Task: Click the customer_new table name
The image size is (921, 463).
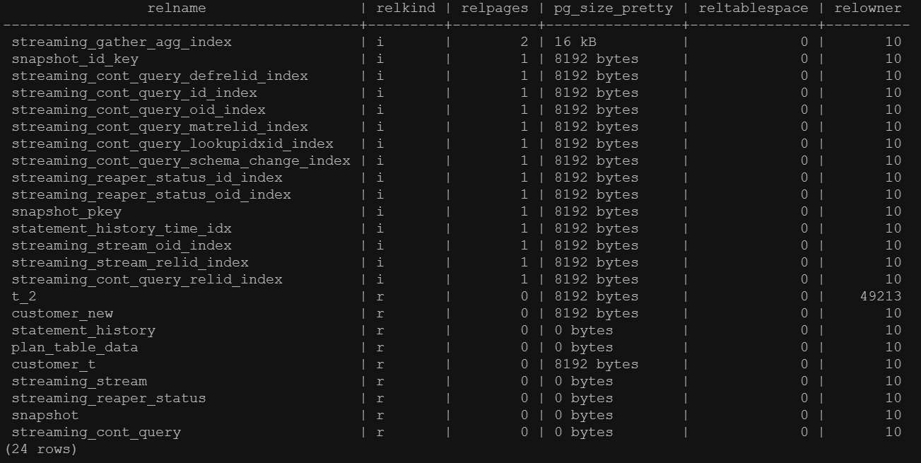Action: tap(62, 313)
